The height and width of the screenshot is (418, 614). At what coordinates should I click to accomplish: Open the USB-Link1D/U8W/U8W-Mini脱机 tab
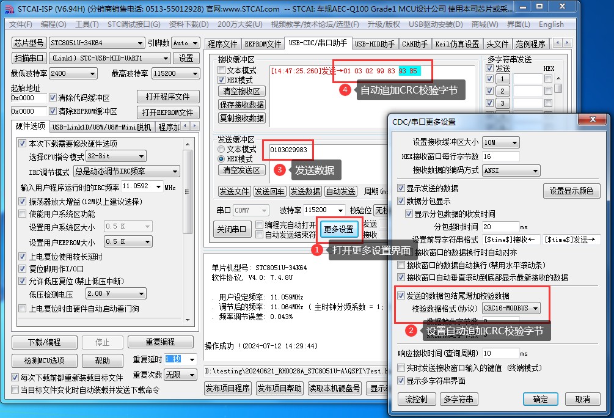pos(102,127)
